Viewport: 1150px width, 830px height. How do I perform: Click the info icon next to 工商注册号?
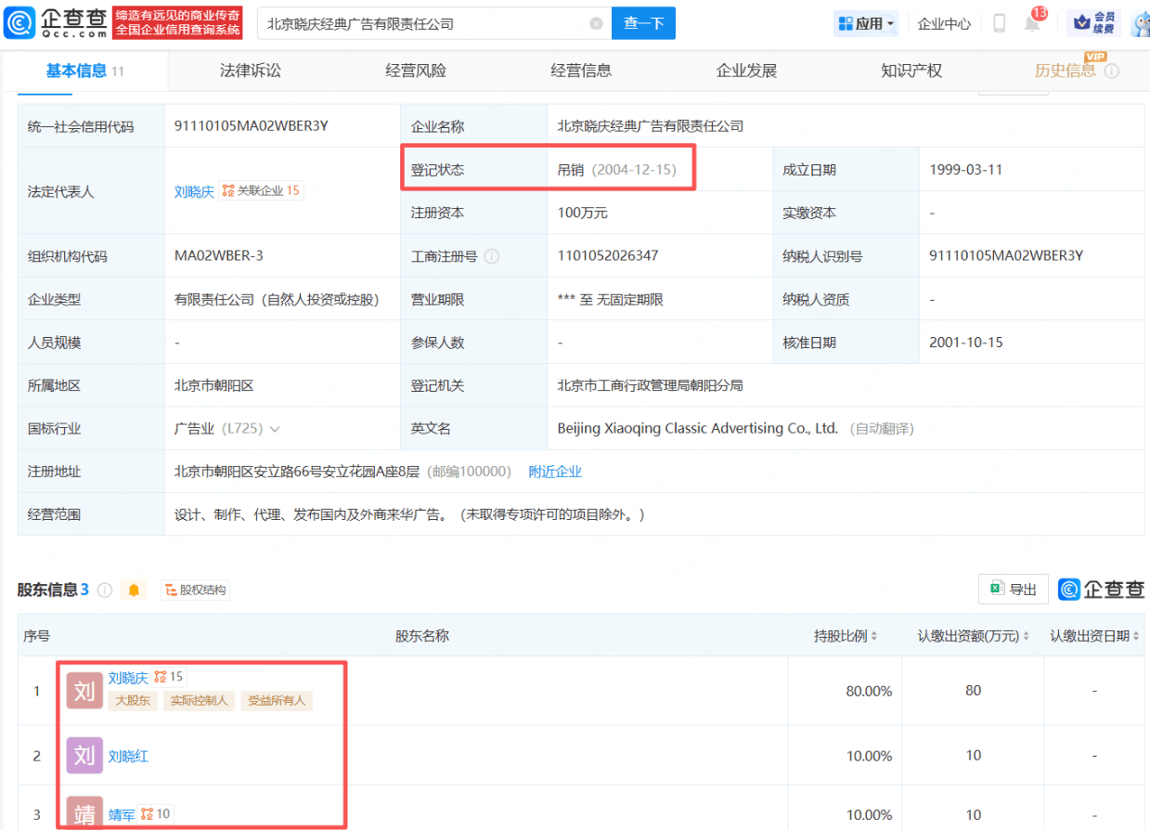click(492, 255)
